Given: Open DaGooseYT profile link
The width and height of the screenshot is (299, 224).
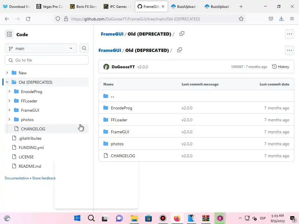Looking at the screenshot, I should [x=123, y=67].
